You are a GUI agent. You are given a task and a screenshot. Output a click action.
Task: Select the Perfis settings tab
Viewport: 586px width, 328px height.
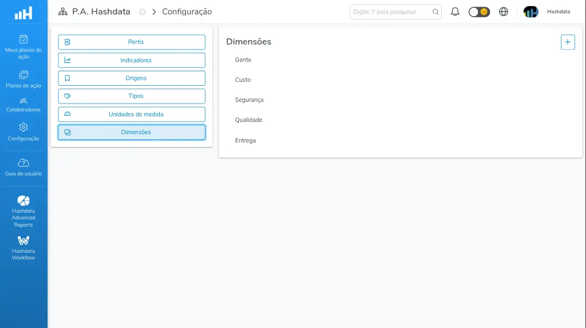click(131, 42)
